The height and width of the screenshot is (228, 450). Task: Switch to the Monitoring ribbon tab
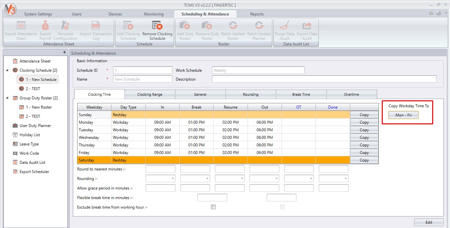(154, 14)
